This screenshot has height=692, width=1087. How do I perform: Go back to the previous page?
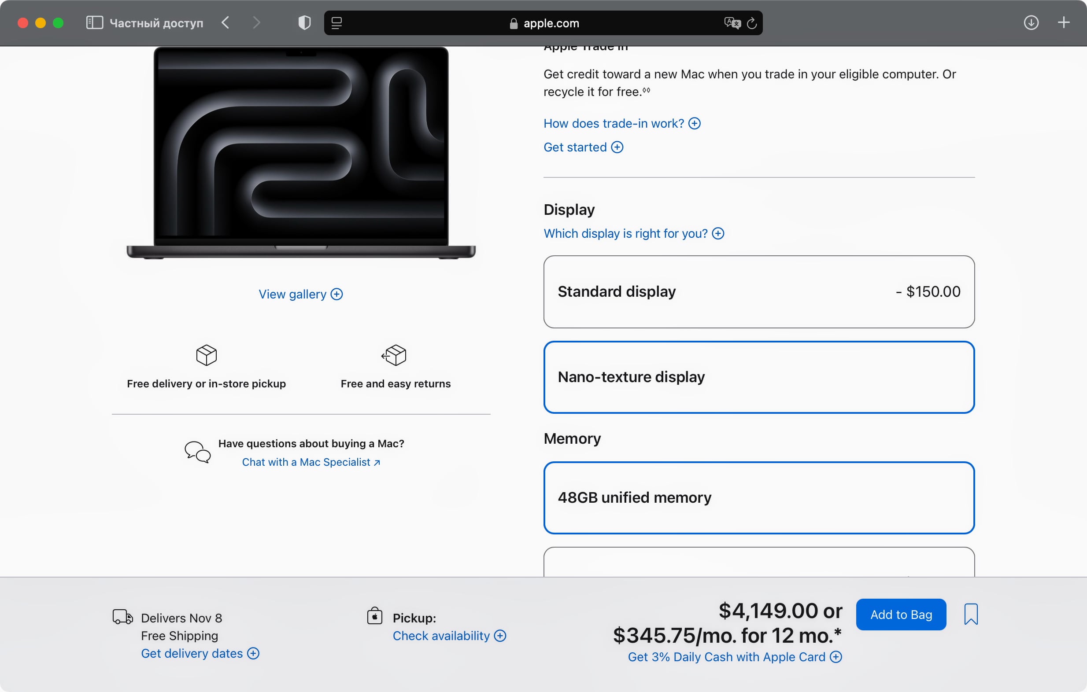[226, 22]
